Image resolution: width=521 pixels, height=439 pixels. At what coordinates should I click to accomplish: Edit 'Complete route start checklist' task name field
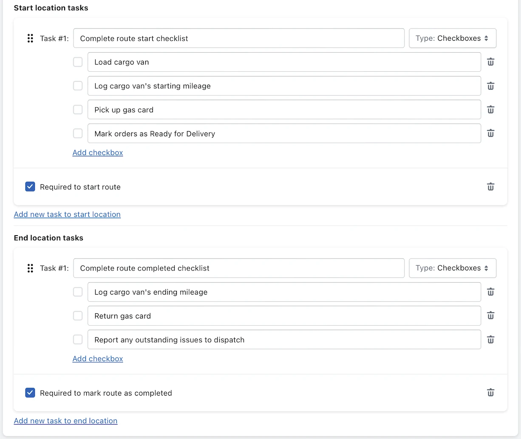[x=239, y=38]
